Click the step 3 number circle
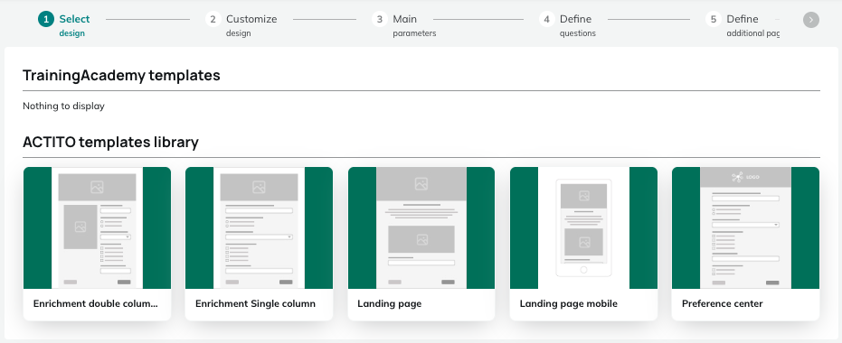842x343 pixels. tap(380, 19)
